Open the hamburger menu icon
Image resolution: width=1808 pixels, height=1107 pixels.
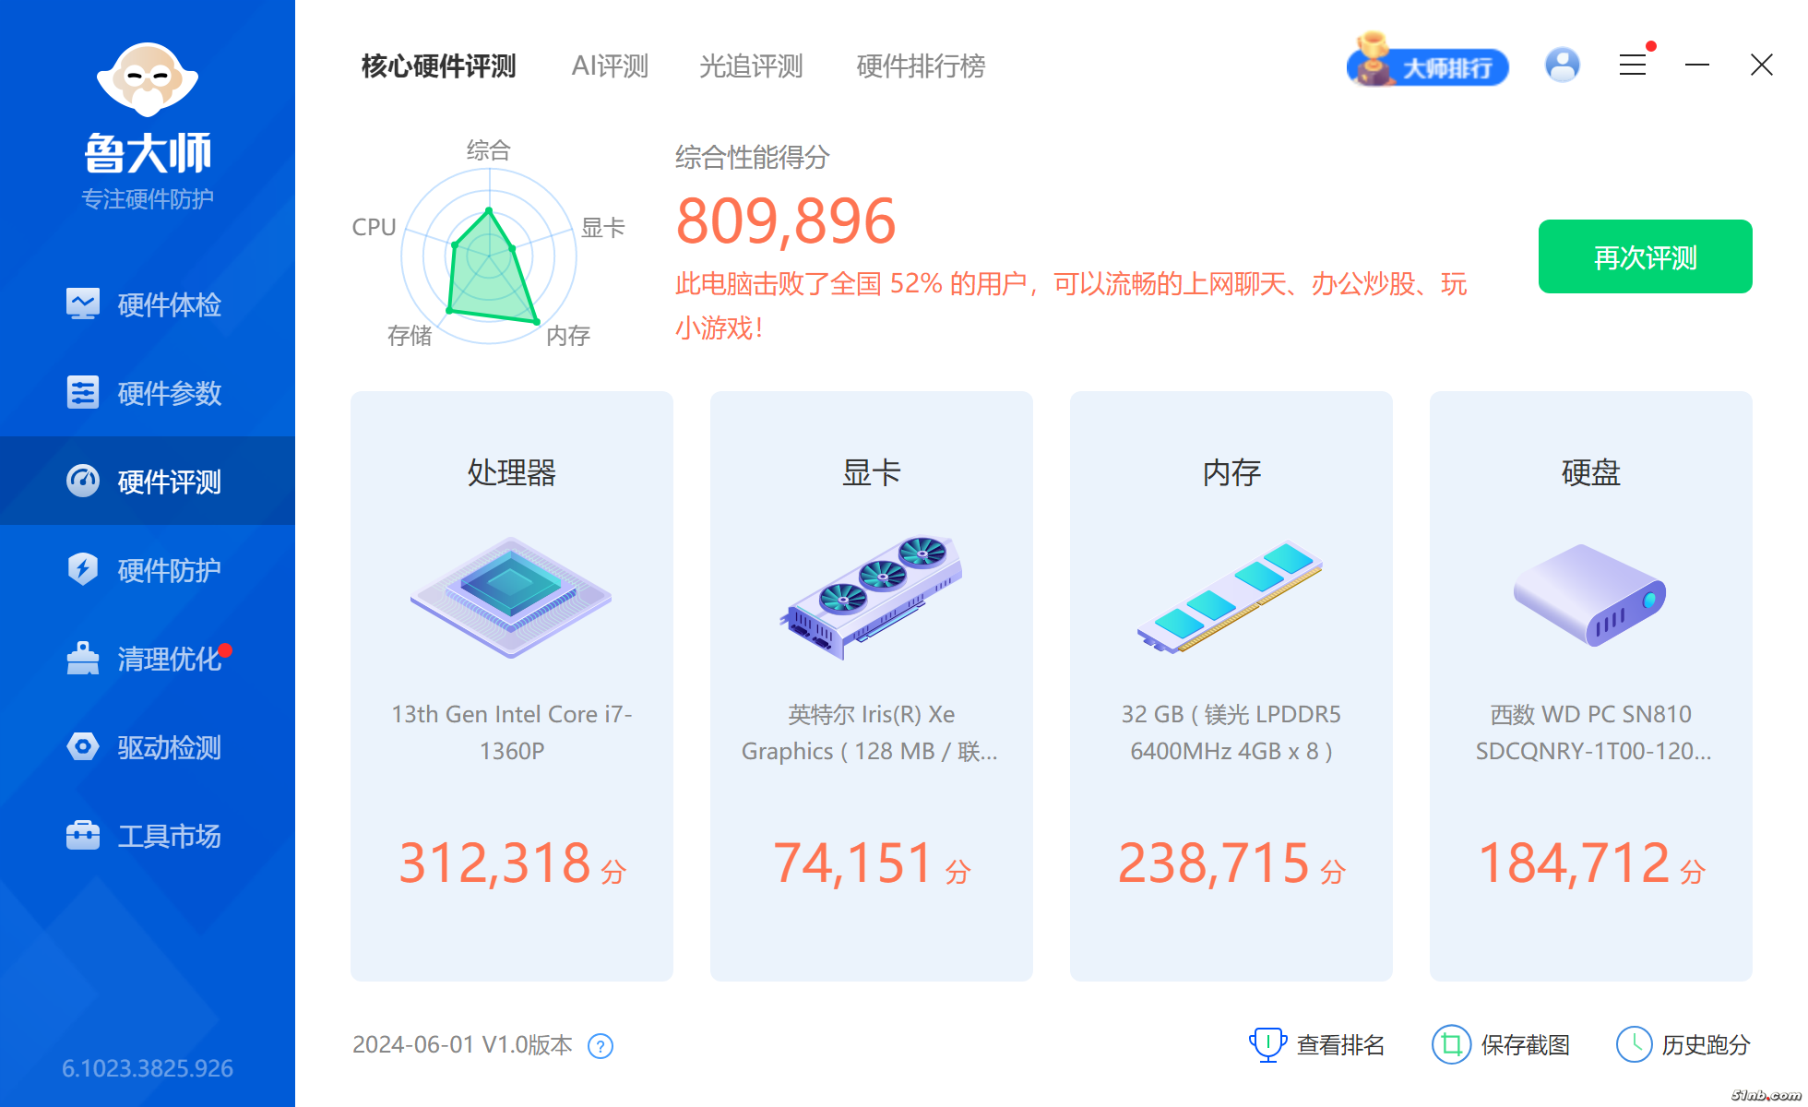[x=1632, y=65]
